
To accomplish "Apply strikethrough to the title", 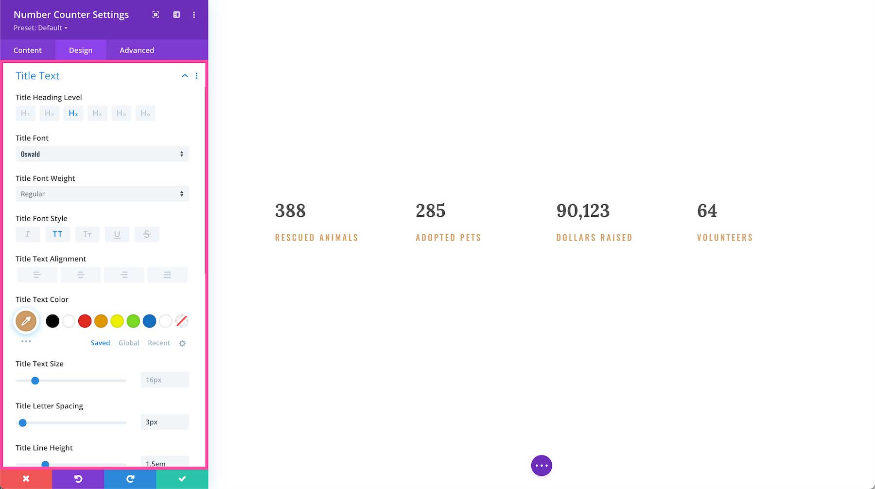I will [147, 234].
